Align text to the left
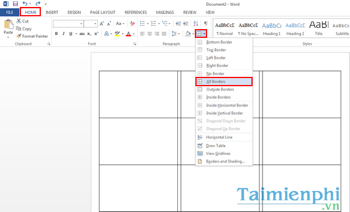 coord(142,34)
